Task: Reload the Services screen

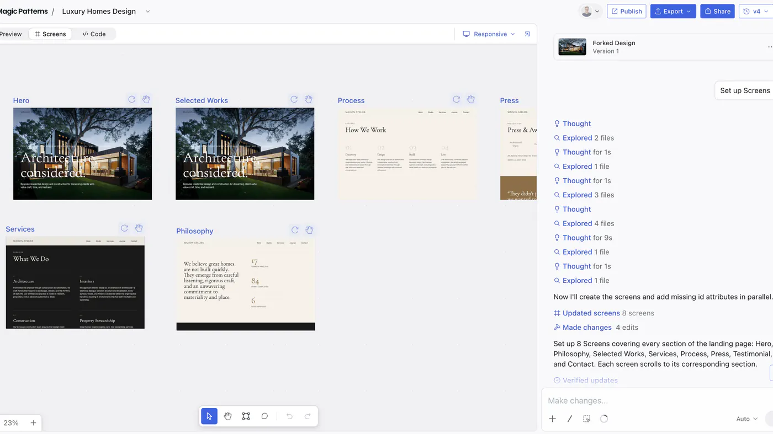Action: (x=124, y=228)
